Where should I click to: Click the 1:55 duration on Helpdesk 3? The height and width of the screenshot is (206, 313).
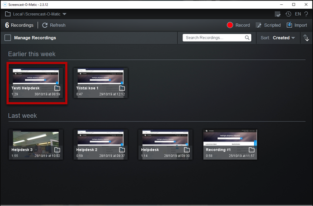tap(15, 156)
